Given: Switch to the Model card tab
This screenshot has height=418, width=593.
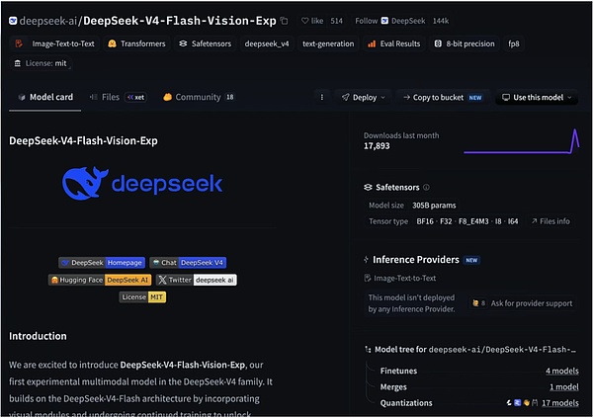Looking at the screenshot, I should coord(45,97).
